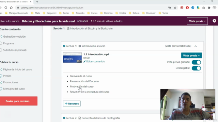Open the Docencia bookmark folder
The image size is (218, 122).
pyautogui.click(x=107, y=13)
